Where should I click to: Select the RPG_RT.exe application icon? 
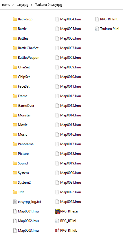(x=57, y=211)
